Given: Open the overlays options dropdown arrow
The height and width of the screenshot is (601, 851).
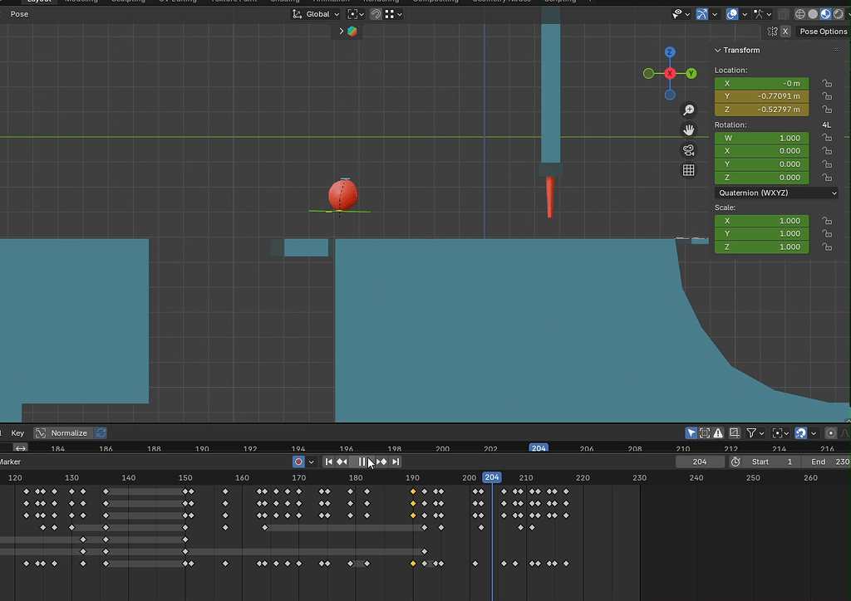Looking at the screenshot, I should [x=745, y=14].
